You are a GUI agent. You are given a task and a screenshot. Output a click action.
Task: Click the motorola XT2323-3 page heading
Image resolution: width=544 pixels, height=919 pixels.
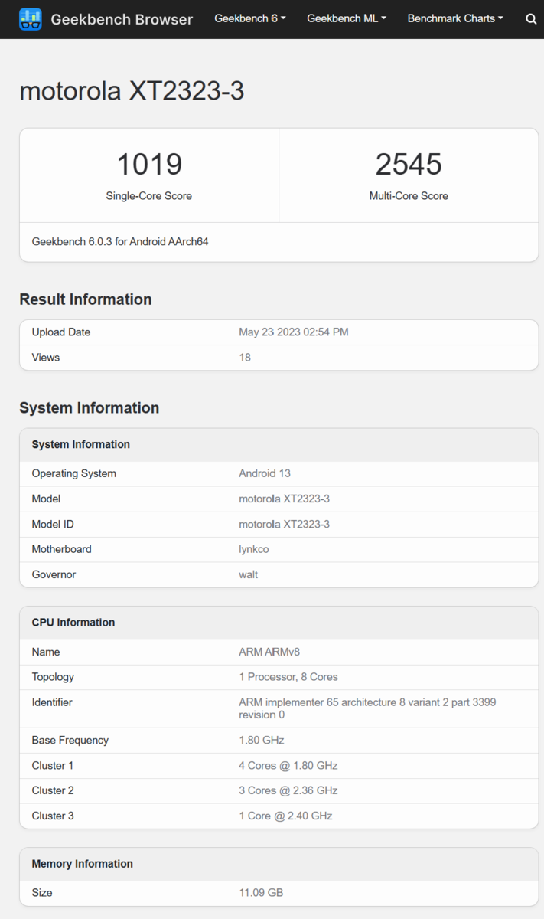pyautogui.click(x=132, y=91)
